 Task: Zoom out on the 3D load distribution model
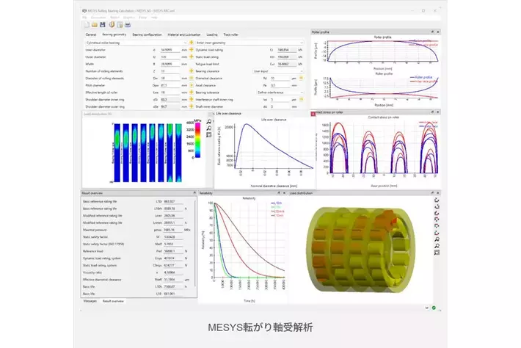[x=437, y=246]
